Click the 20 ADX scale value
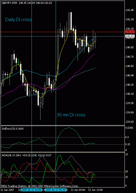 point(127,171)
